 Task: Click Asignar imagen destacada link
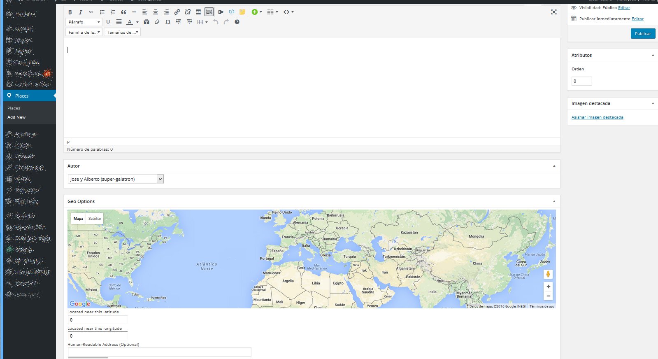click(x=597, y=117)
